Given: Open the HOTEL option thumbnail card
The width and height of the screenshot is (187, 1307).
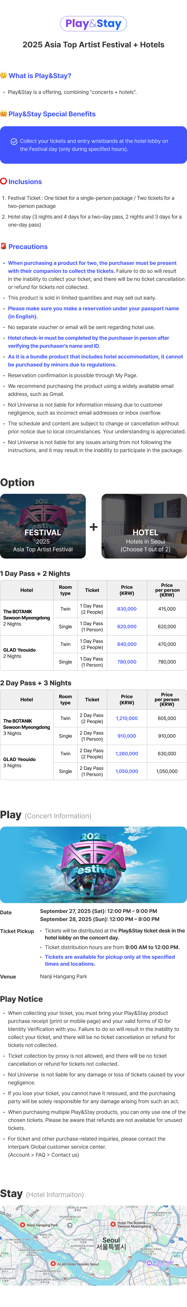Looking at the screenshot, I should pos(144,526).
